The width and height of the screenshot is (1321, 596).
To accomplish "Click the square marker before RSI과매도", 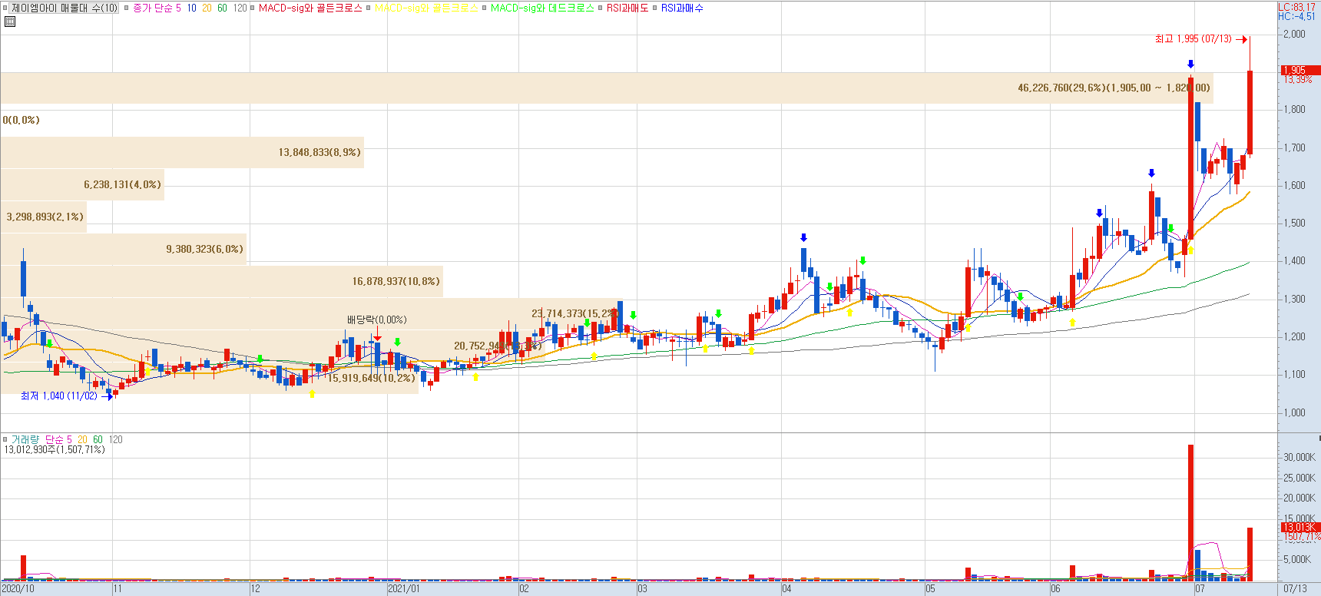I will pos(601,8).
